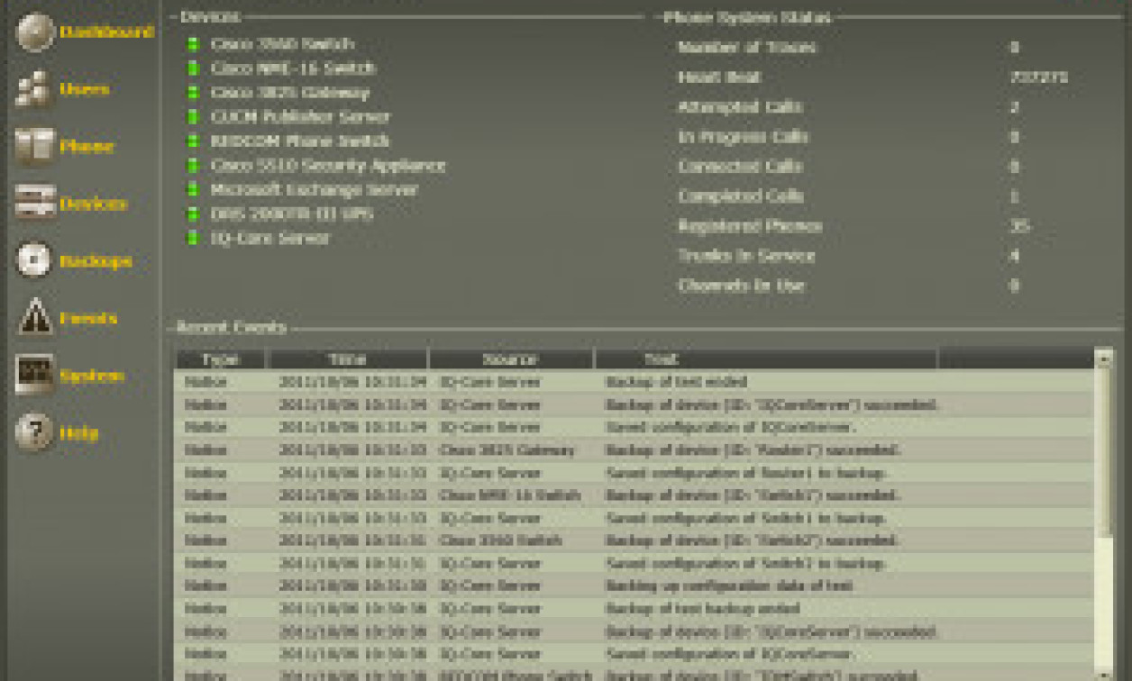Click Microsoft Exchange Server device entry
Image resolution: width=1132 pixels, height=681 pixels.
pos(314,190)
